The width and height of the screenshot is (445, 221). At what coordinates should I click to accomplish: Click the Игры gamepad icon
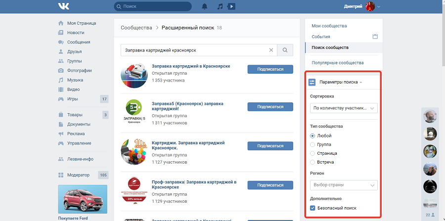61,99
